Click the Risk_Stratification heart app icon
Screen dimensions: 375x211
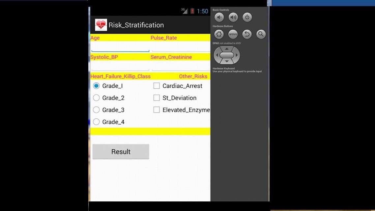coord(101,25)
